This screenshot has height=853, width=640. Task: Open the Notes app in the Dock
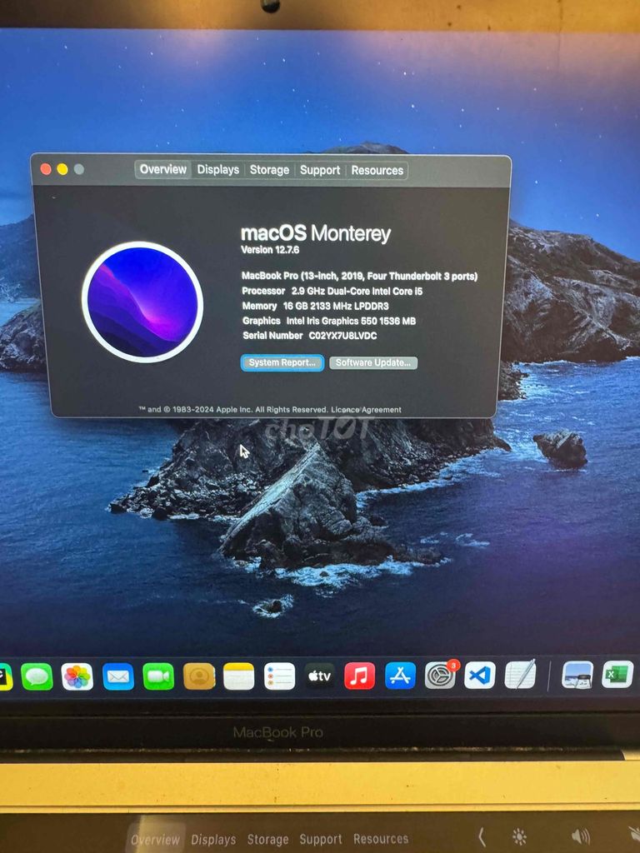click(x=239, y=676)
